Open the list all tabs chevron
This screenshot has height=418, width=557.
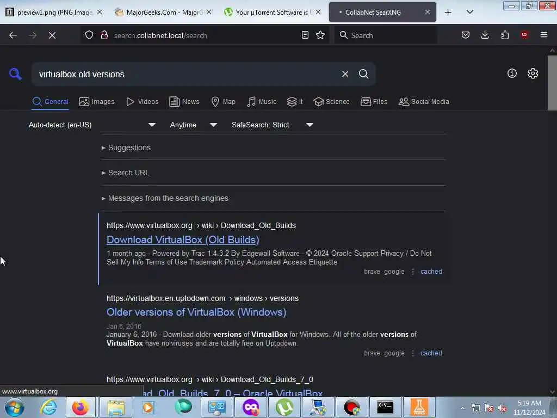click(469, 13)
